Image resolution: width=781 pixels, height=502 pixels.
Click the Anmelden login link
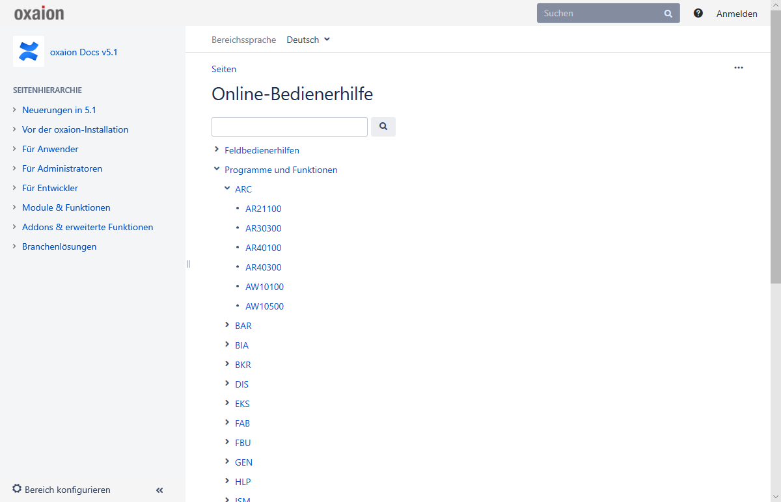(737, 14)
